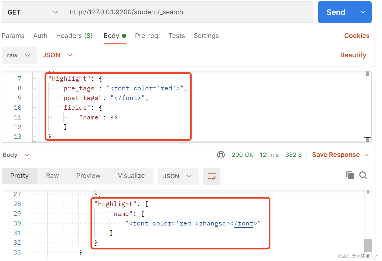Image resolution: width=382 pixels, height=261 pixels.
Task: Click the network globe icon
Action: (x=221, y=155)
